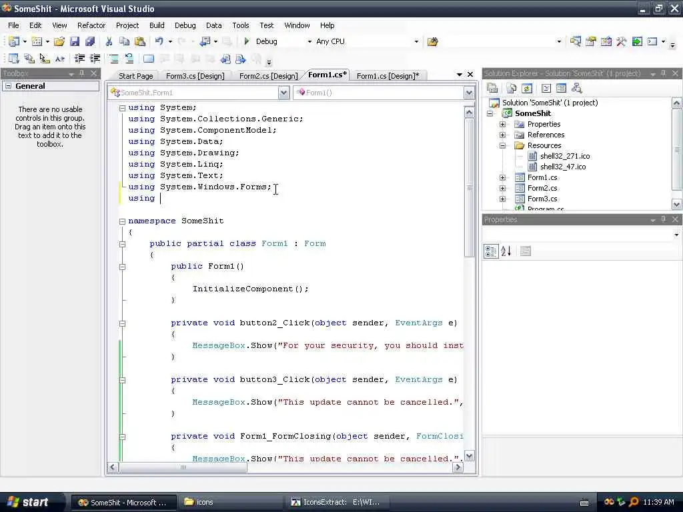Start debugging with green play icon
683x512 pixels.
click(x=247, y=41)
